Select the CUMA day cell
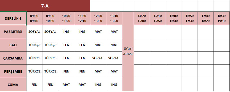This screenshot has width=230, height=92. [x=13, y=85]
